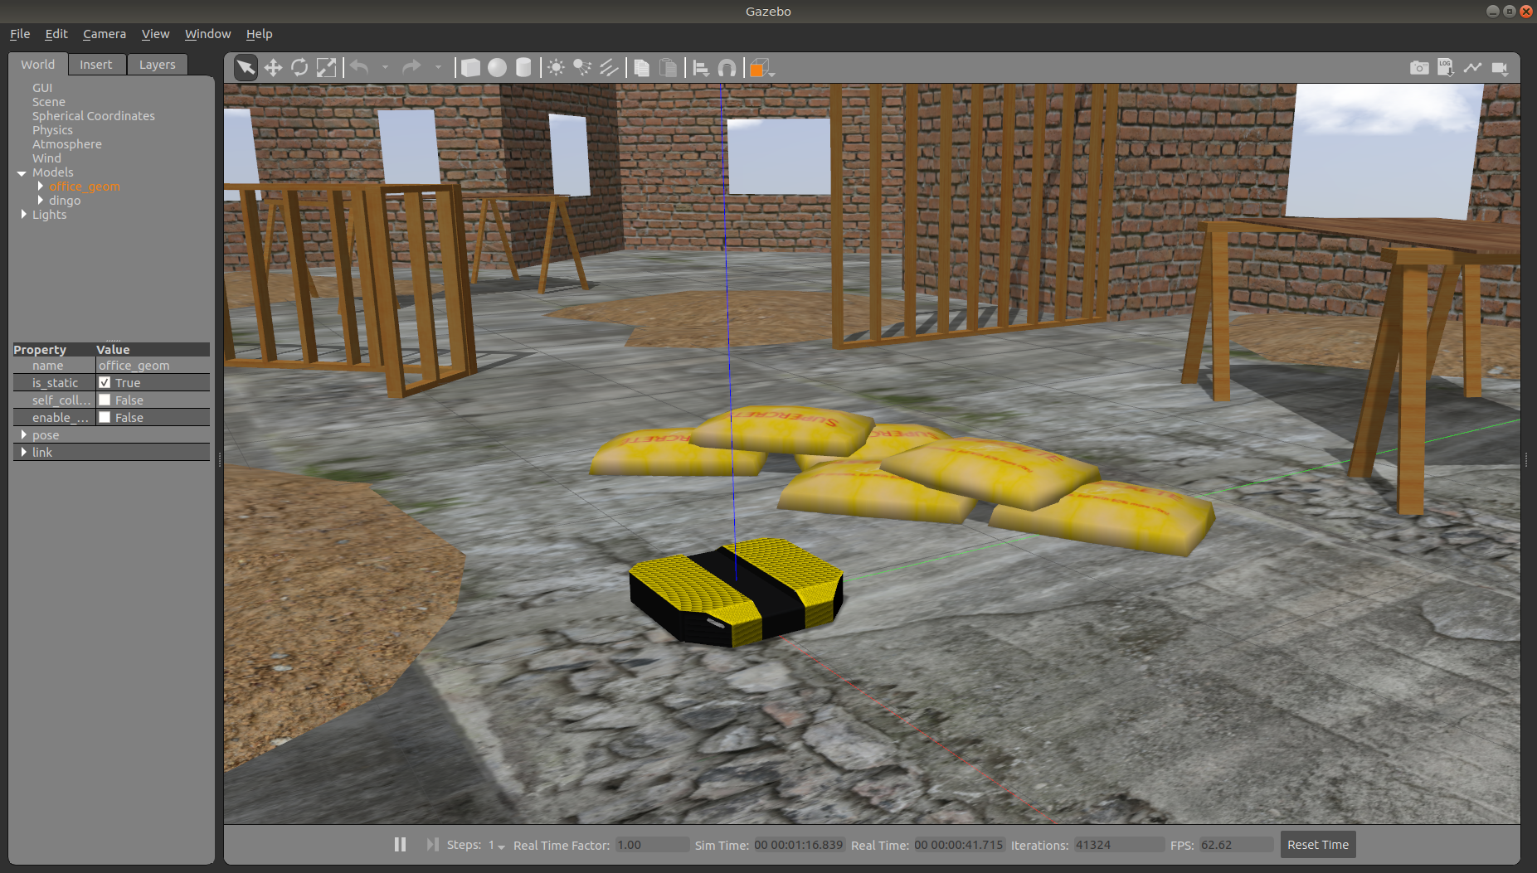Uncheck the is_static checkbox
The width and height of the screenshot is (1537, 873).
coord(105,382)
